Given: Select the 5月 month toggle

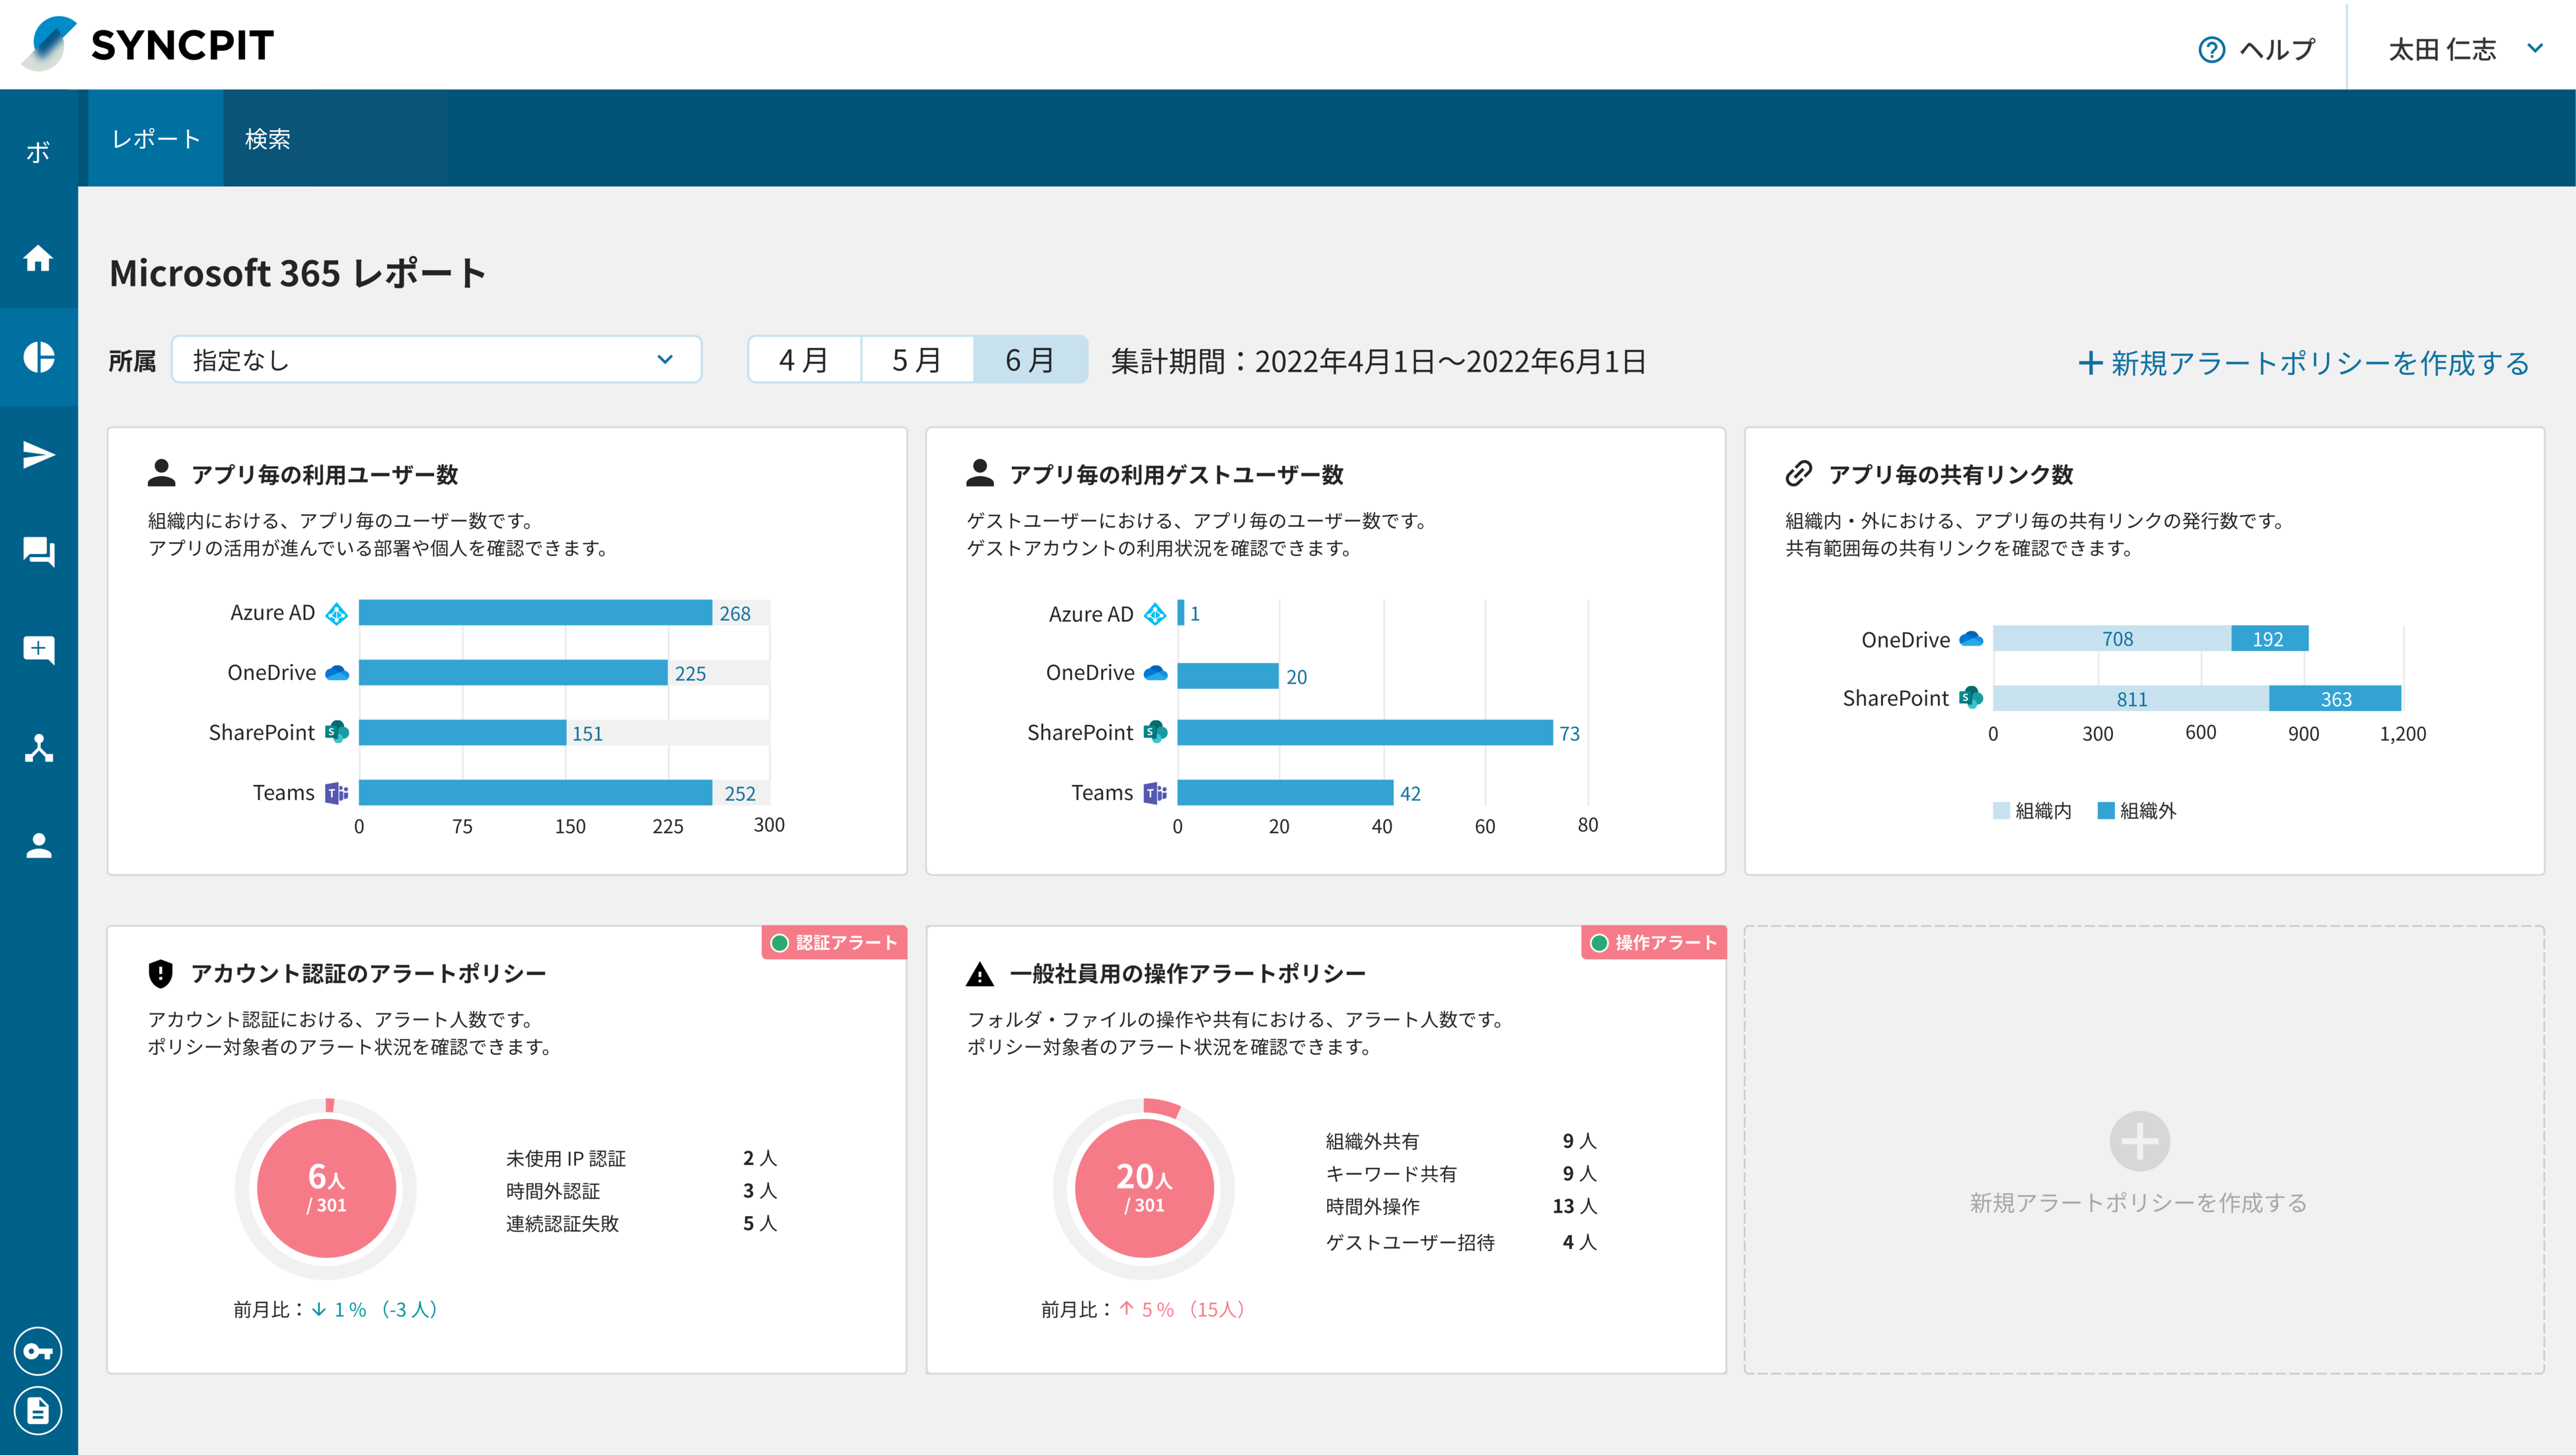Looking at the screenshot, I should [x=916, y=360].
